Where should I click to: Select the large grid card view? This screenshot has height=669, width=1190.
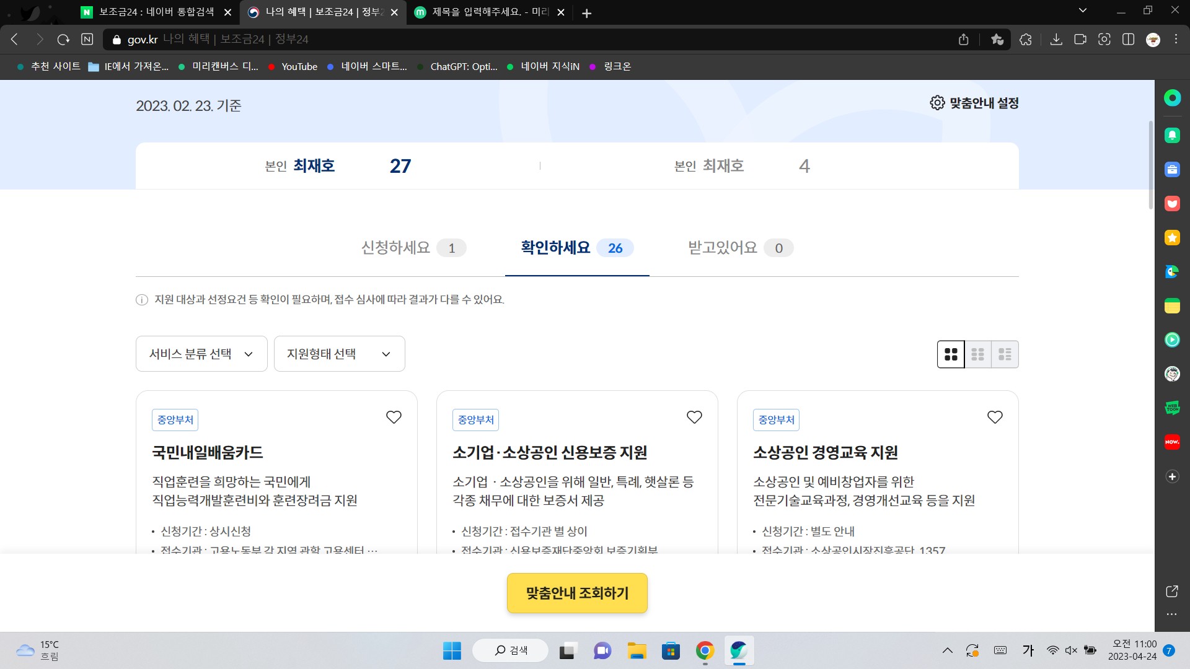(x=951, y=354)
